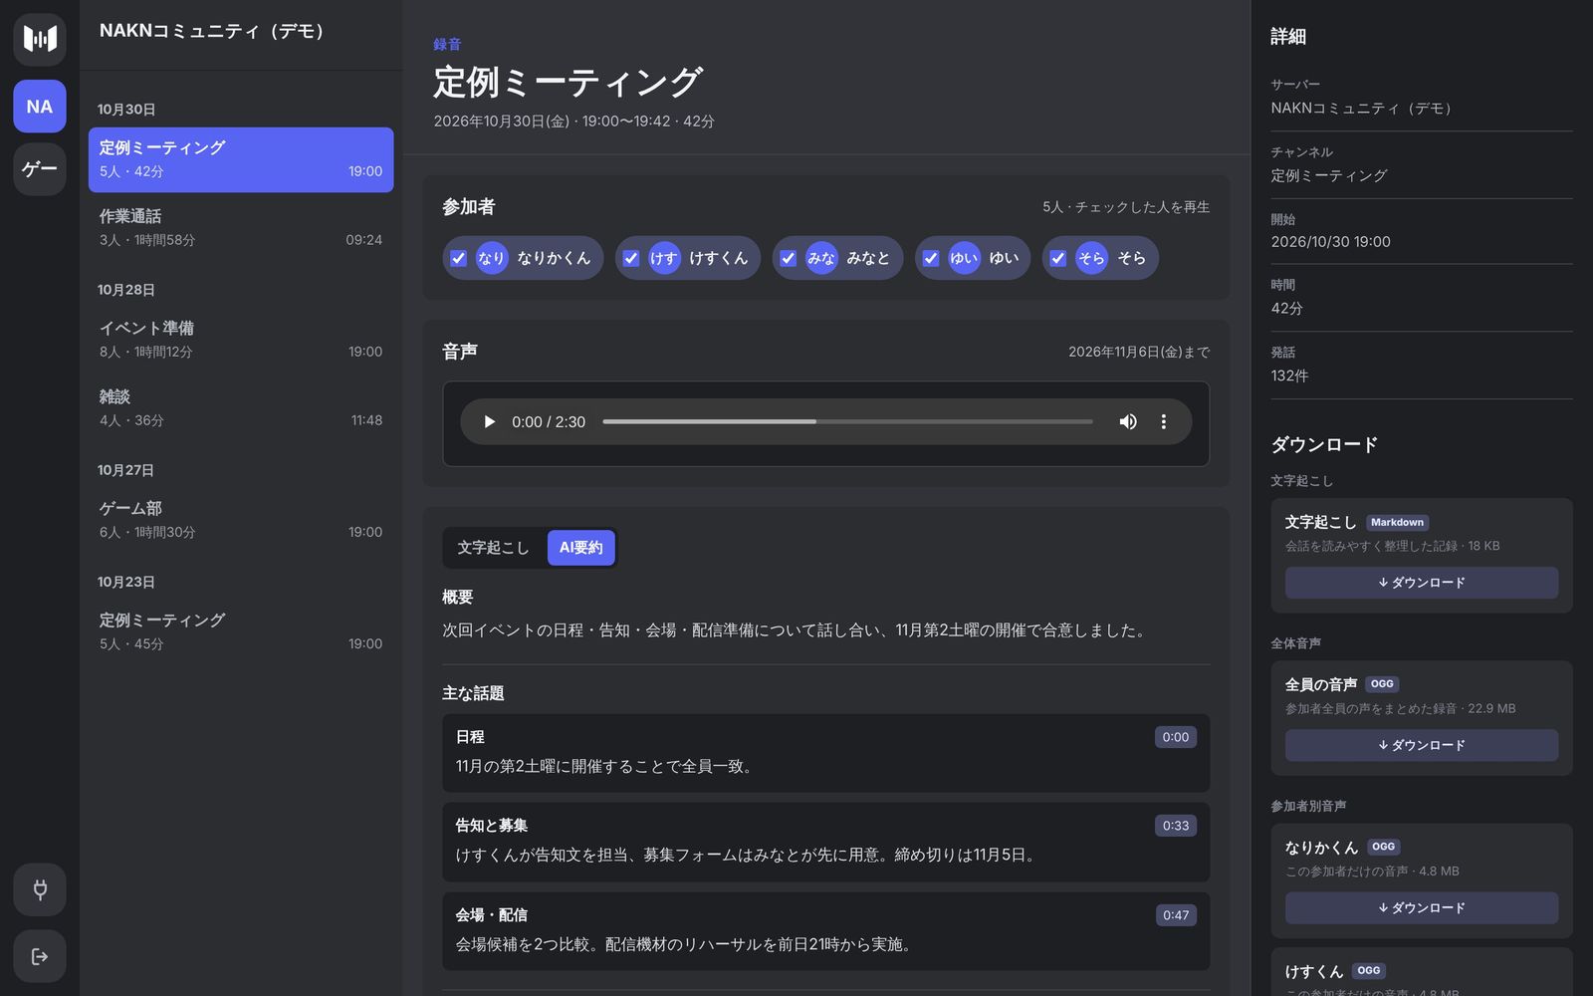This screenshot has width=1593, height=996.
Task: Jump to 0:33 timestamp of 告知と募集
Action: point(1176,826)
